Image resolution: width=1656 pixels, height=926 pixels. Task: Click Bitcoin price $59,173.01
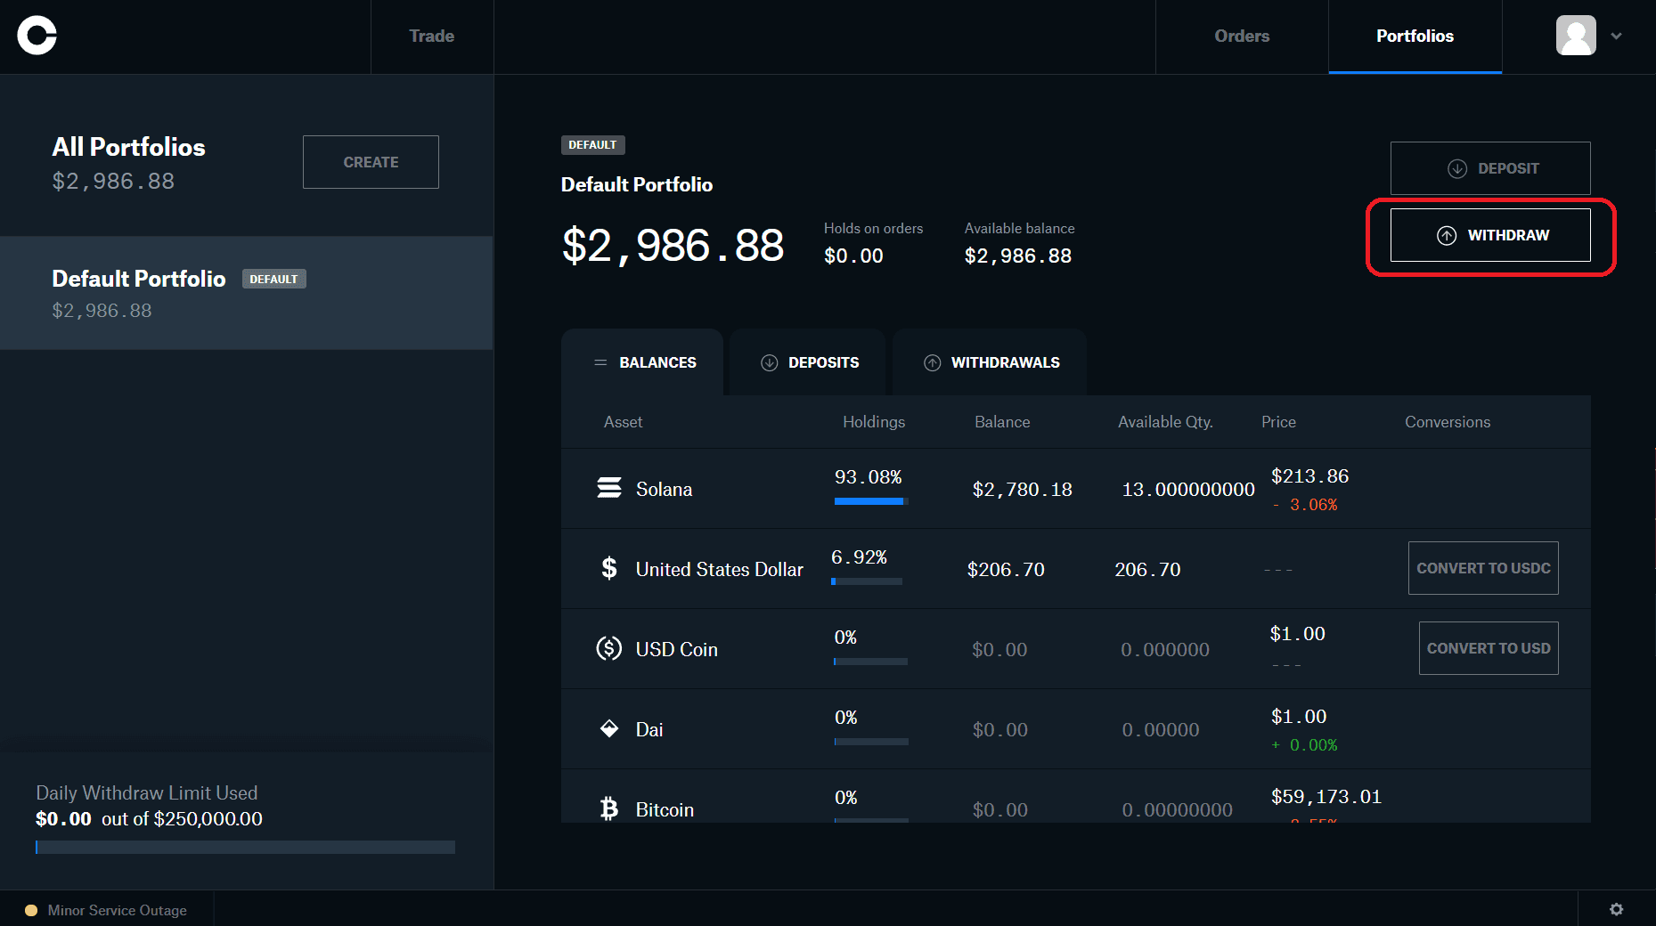[1326, 797]
